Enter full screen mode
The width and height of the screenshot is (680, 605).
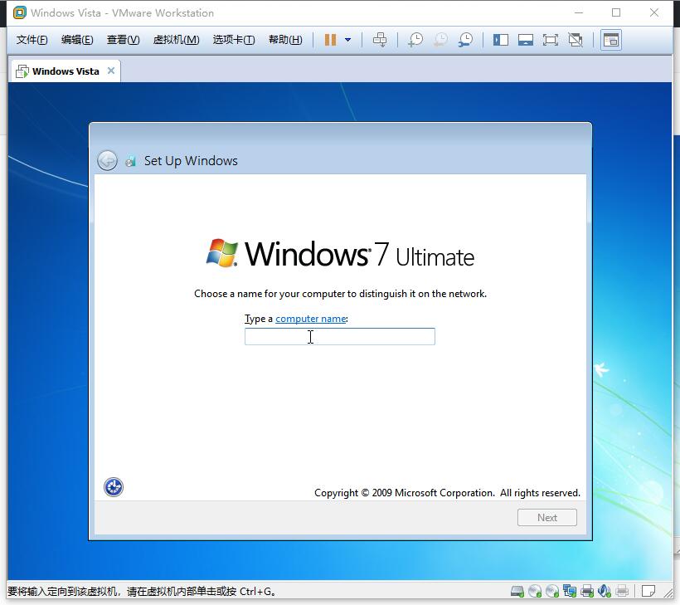551,40
